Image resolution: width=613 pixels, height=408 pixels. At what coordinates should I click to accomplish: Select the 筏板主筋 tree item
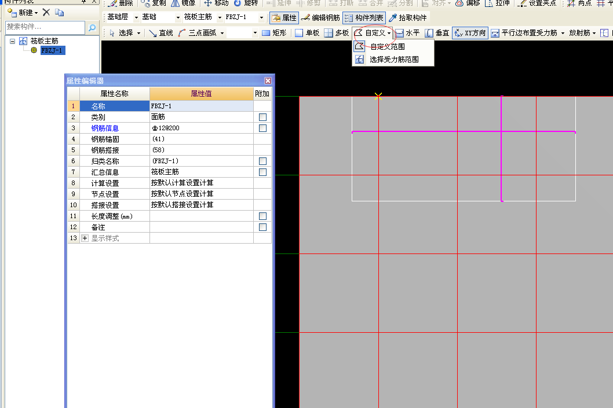[x=44, y=41]
